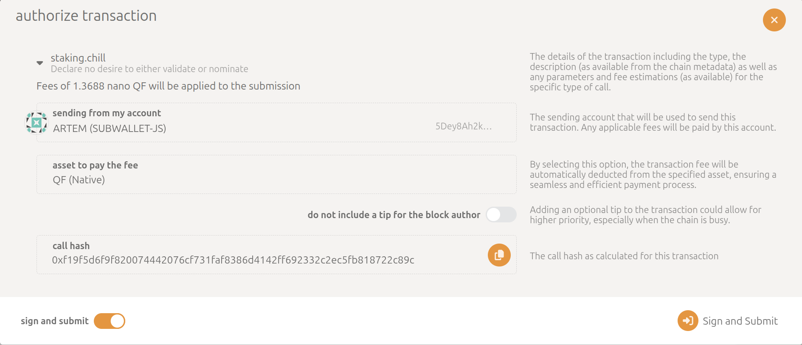
Task: Click the Declare no desire description text
Action: coord(149,69)
